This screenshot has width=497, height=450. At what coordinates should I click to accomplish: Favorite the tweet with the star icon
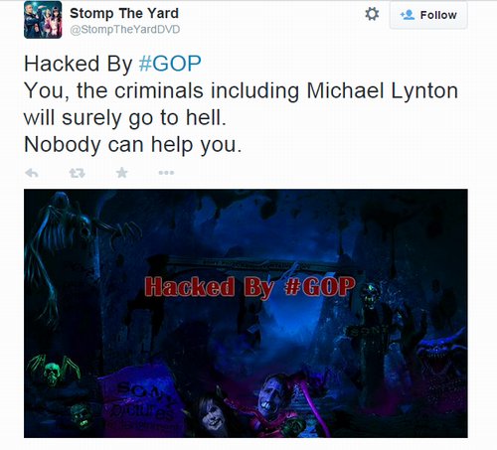(x=122, y=173)
